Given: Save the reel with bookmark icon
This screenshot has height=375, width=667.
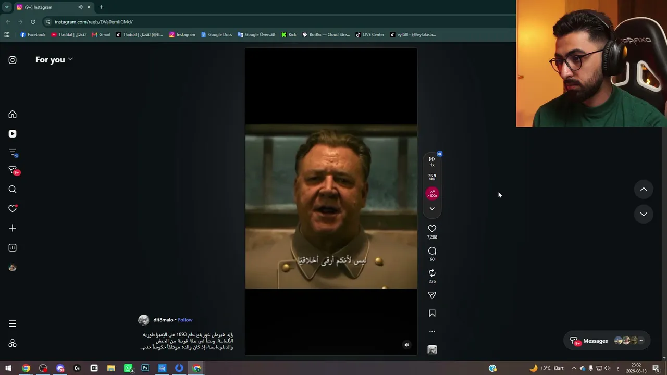Looking at the screenshot, I should [x=432, y=314].
